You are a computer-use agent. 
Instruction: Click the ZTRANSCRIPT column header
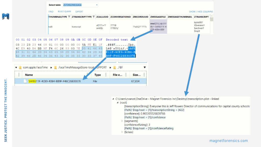coord(201,17)
